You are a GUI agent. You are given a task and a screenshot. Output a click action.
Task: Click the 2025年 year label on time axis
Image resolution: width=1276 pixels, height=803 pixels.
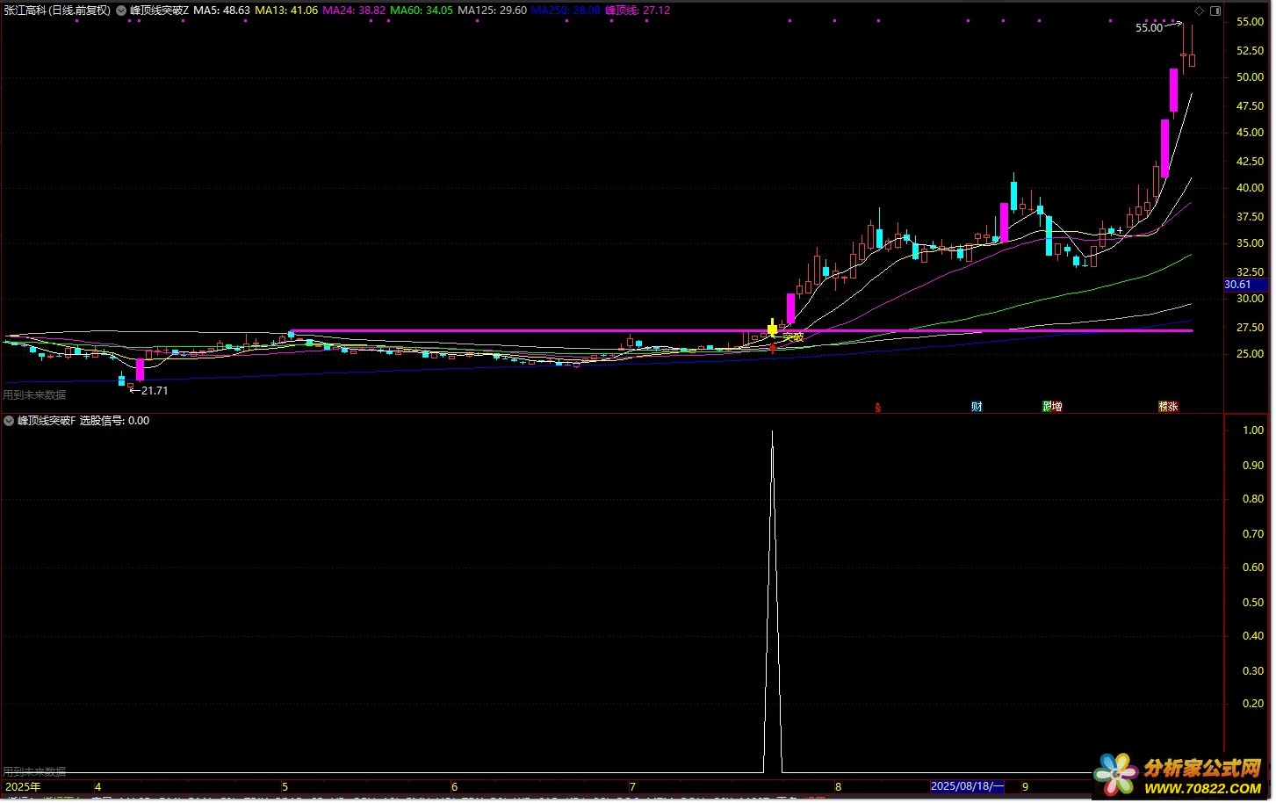point(23,787)
